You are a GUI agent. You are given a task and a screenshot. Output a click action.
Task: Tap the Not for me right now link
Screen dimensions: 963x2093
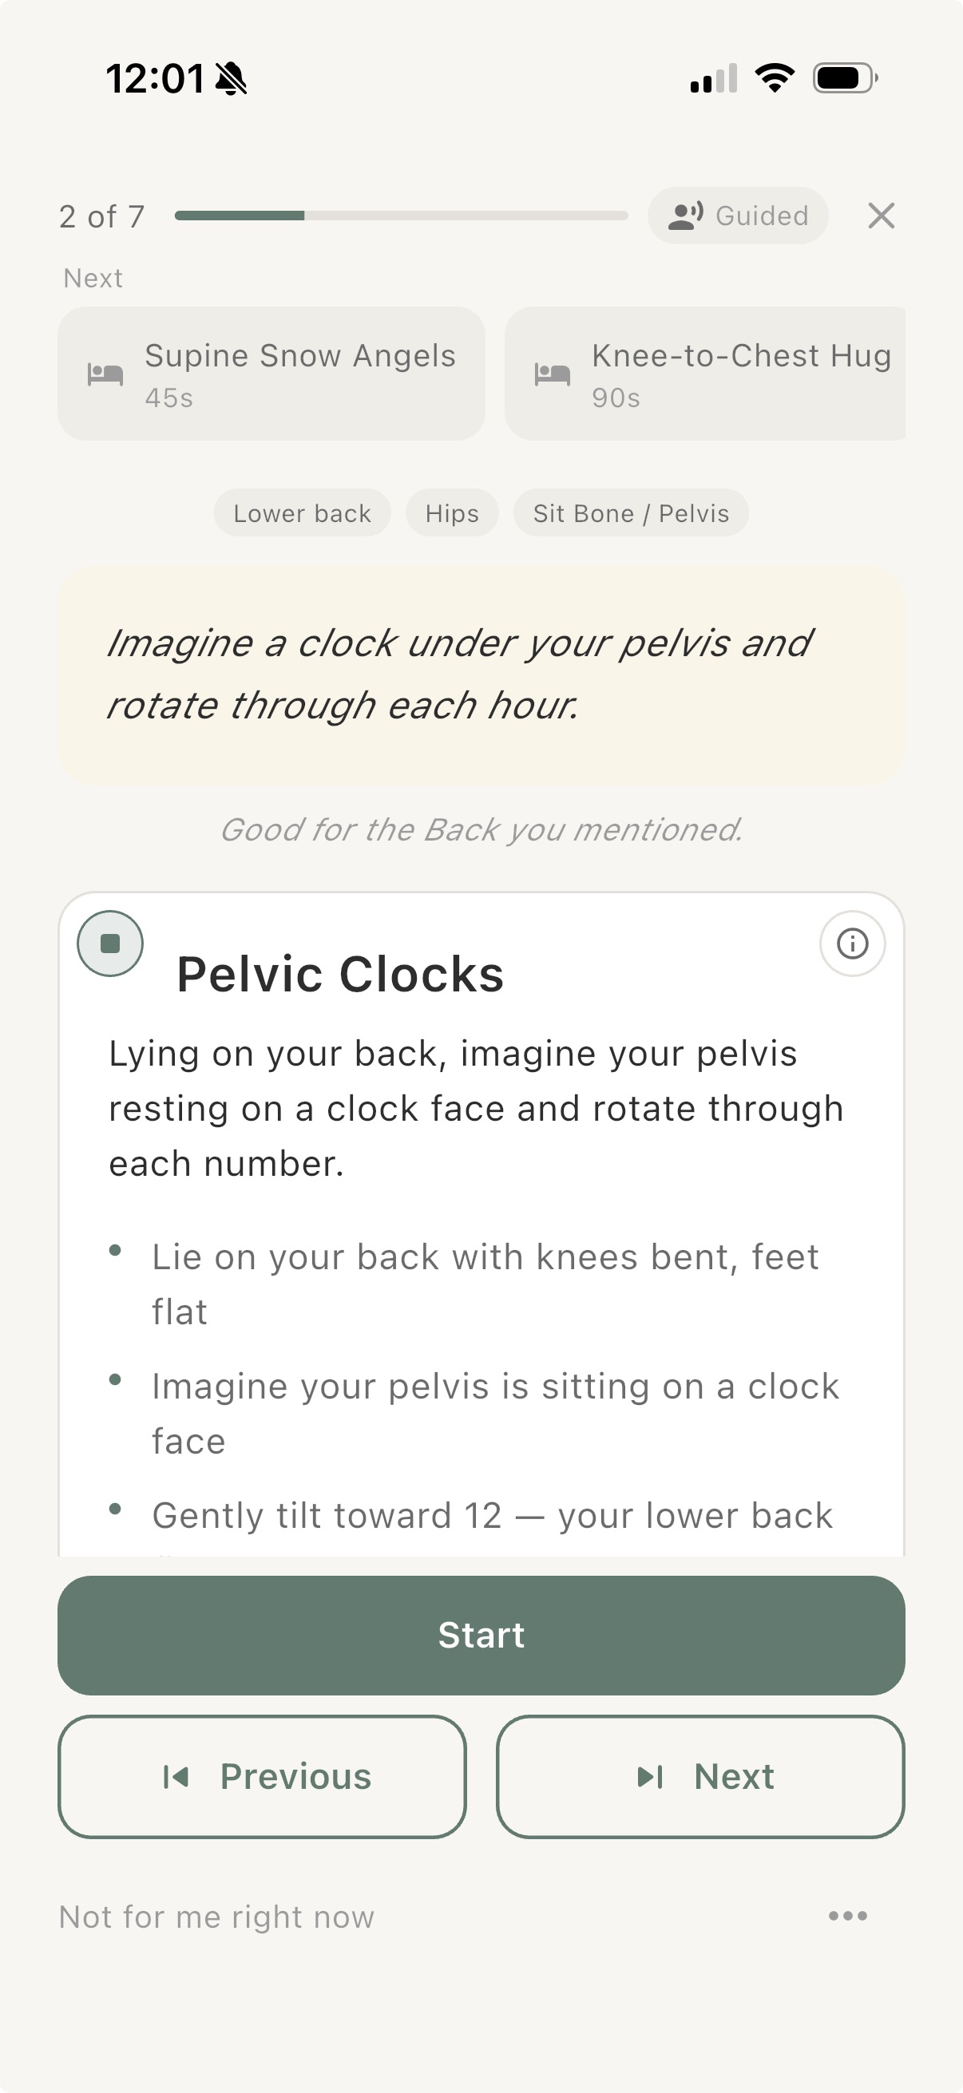[216, 1915]
